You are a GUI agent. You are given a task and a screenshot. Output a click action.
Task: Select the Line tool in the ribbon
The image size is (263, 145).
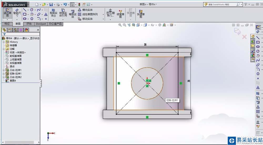click(x=25, y=10)
